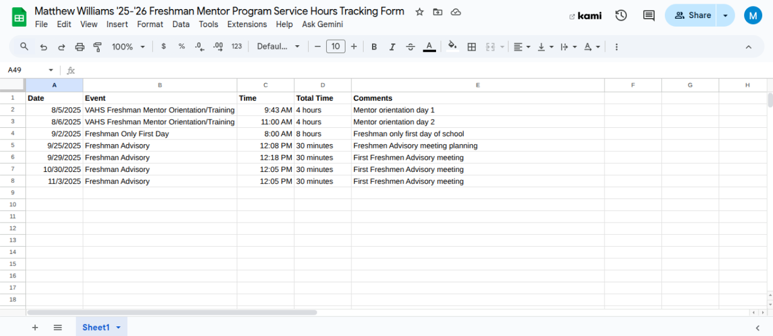Open vertical align dropdown

tap(546, 46)
